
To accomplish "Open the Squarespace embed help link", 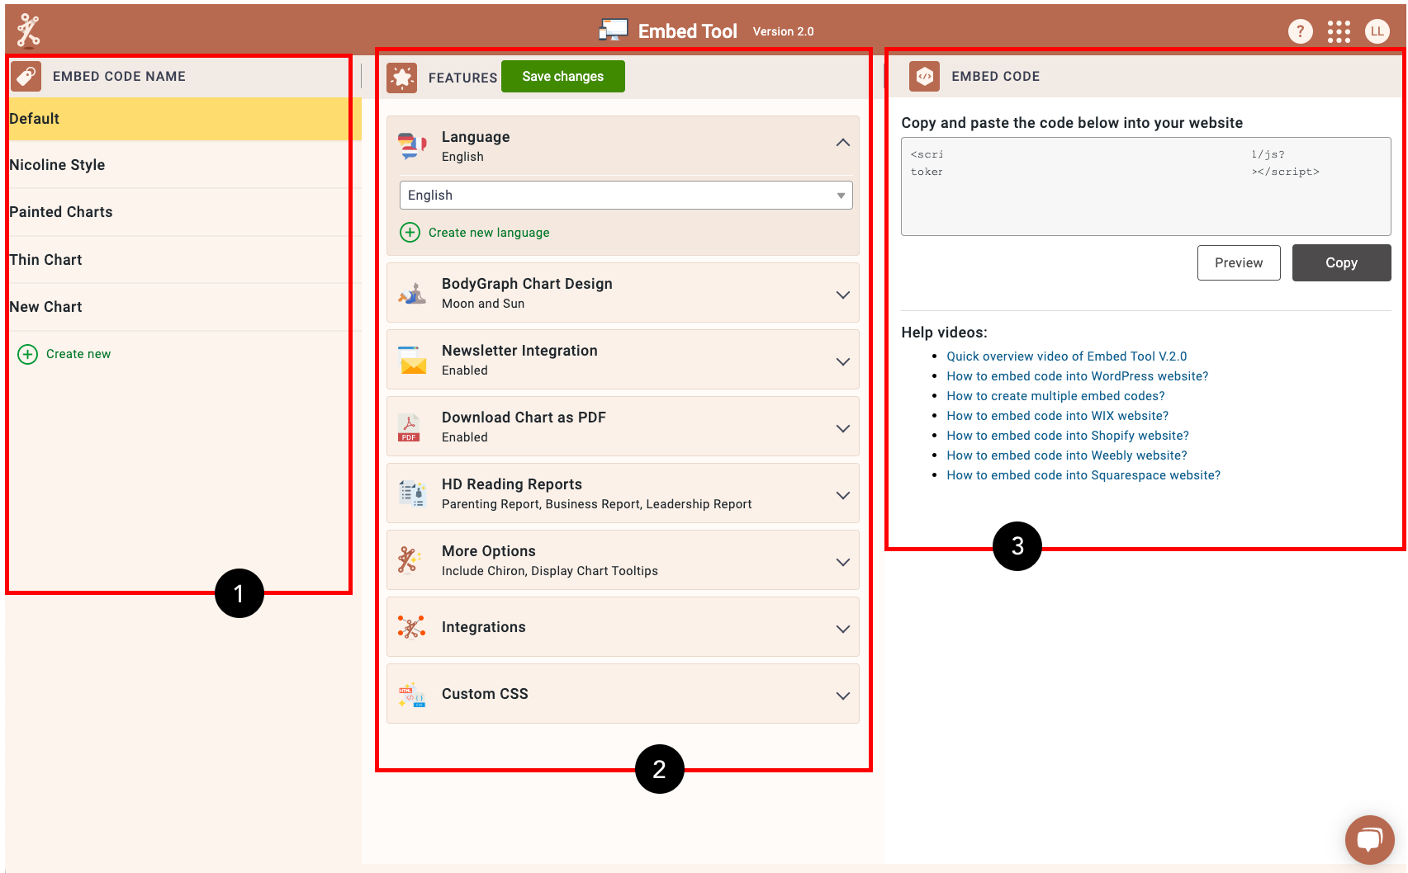I will (1083, 475).
